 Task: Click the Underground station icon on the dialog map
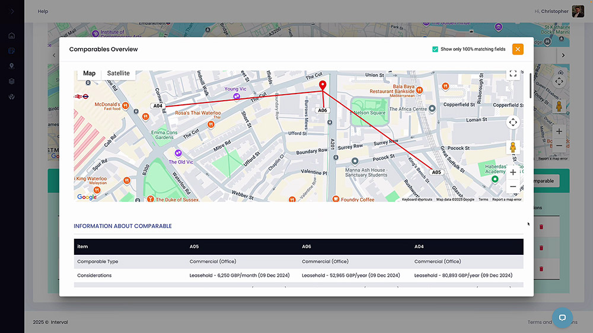tap(86, 97)
